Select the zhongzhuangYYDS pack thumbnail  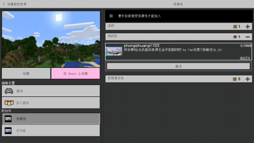(114, 52)
